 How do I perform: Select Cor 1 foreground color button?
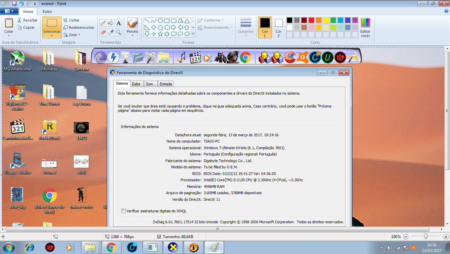pos(265,27)
